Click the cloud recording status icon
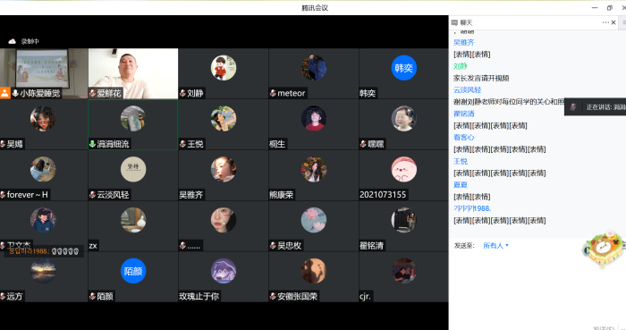626x330 pixels. coord(12,41)
